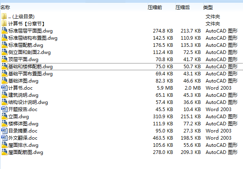Click the 2.0 MB compressed size

193,88
